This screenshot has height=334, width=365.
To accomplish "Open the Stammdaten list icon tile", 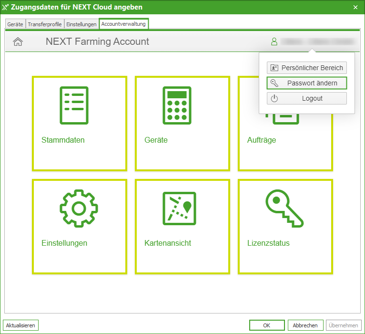I will tap(74, 104).
